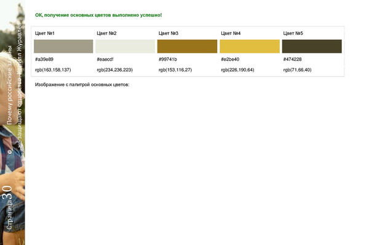Click hex code #474228
Screen dimensions: 369x245
pyautogui.click(x=292, y=59)
